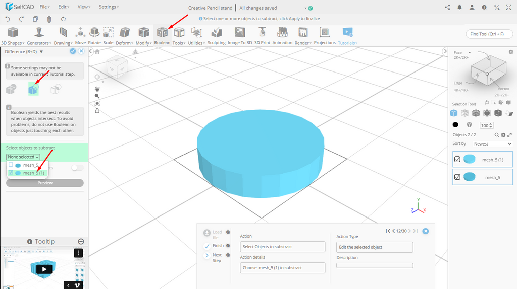Open the notifications bell
Viewport: 517px width, 289px height.
(459, 7)
